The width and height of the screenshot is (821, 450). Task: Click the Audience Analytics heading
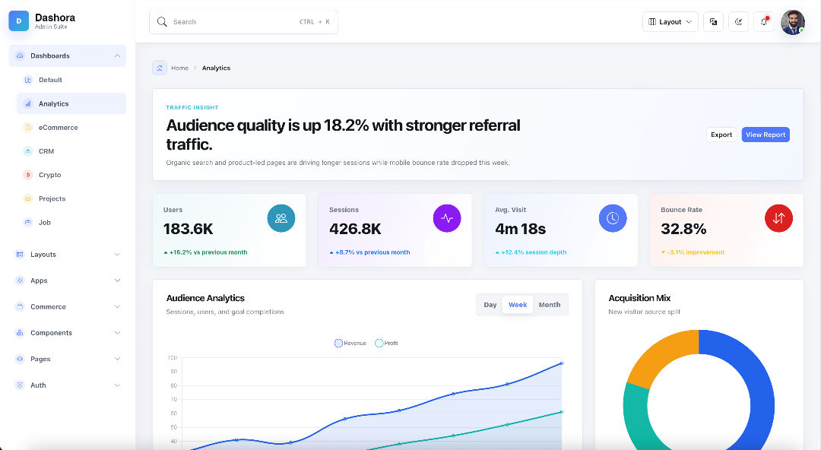[205, 298]
